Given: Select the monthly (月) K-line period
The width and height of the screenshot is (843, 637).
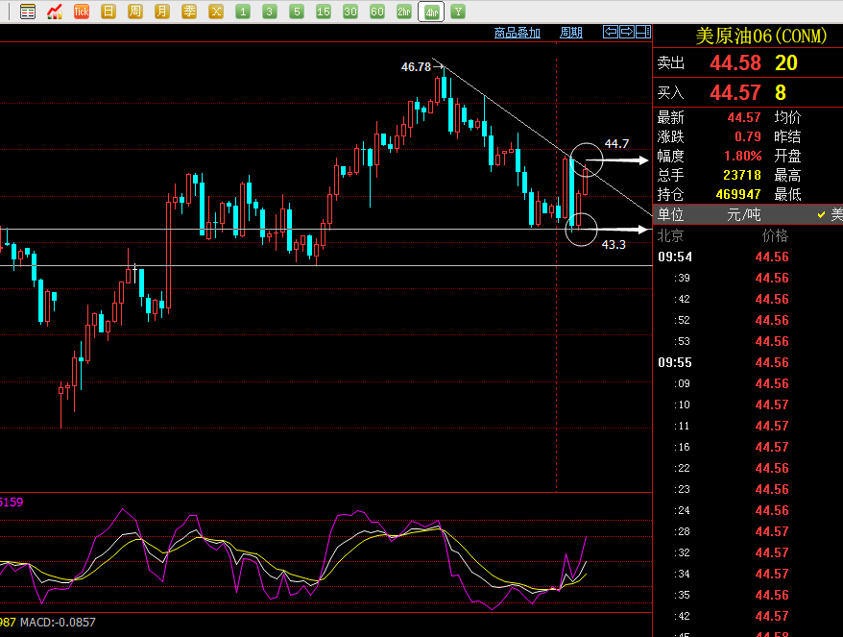Looking at the screenshot, I should (x=162, y=12).
